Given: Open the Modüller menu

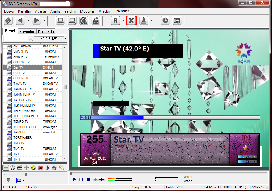Looking at the screenshot, I should (x=87, y=11).
